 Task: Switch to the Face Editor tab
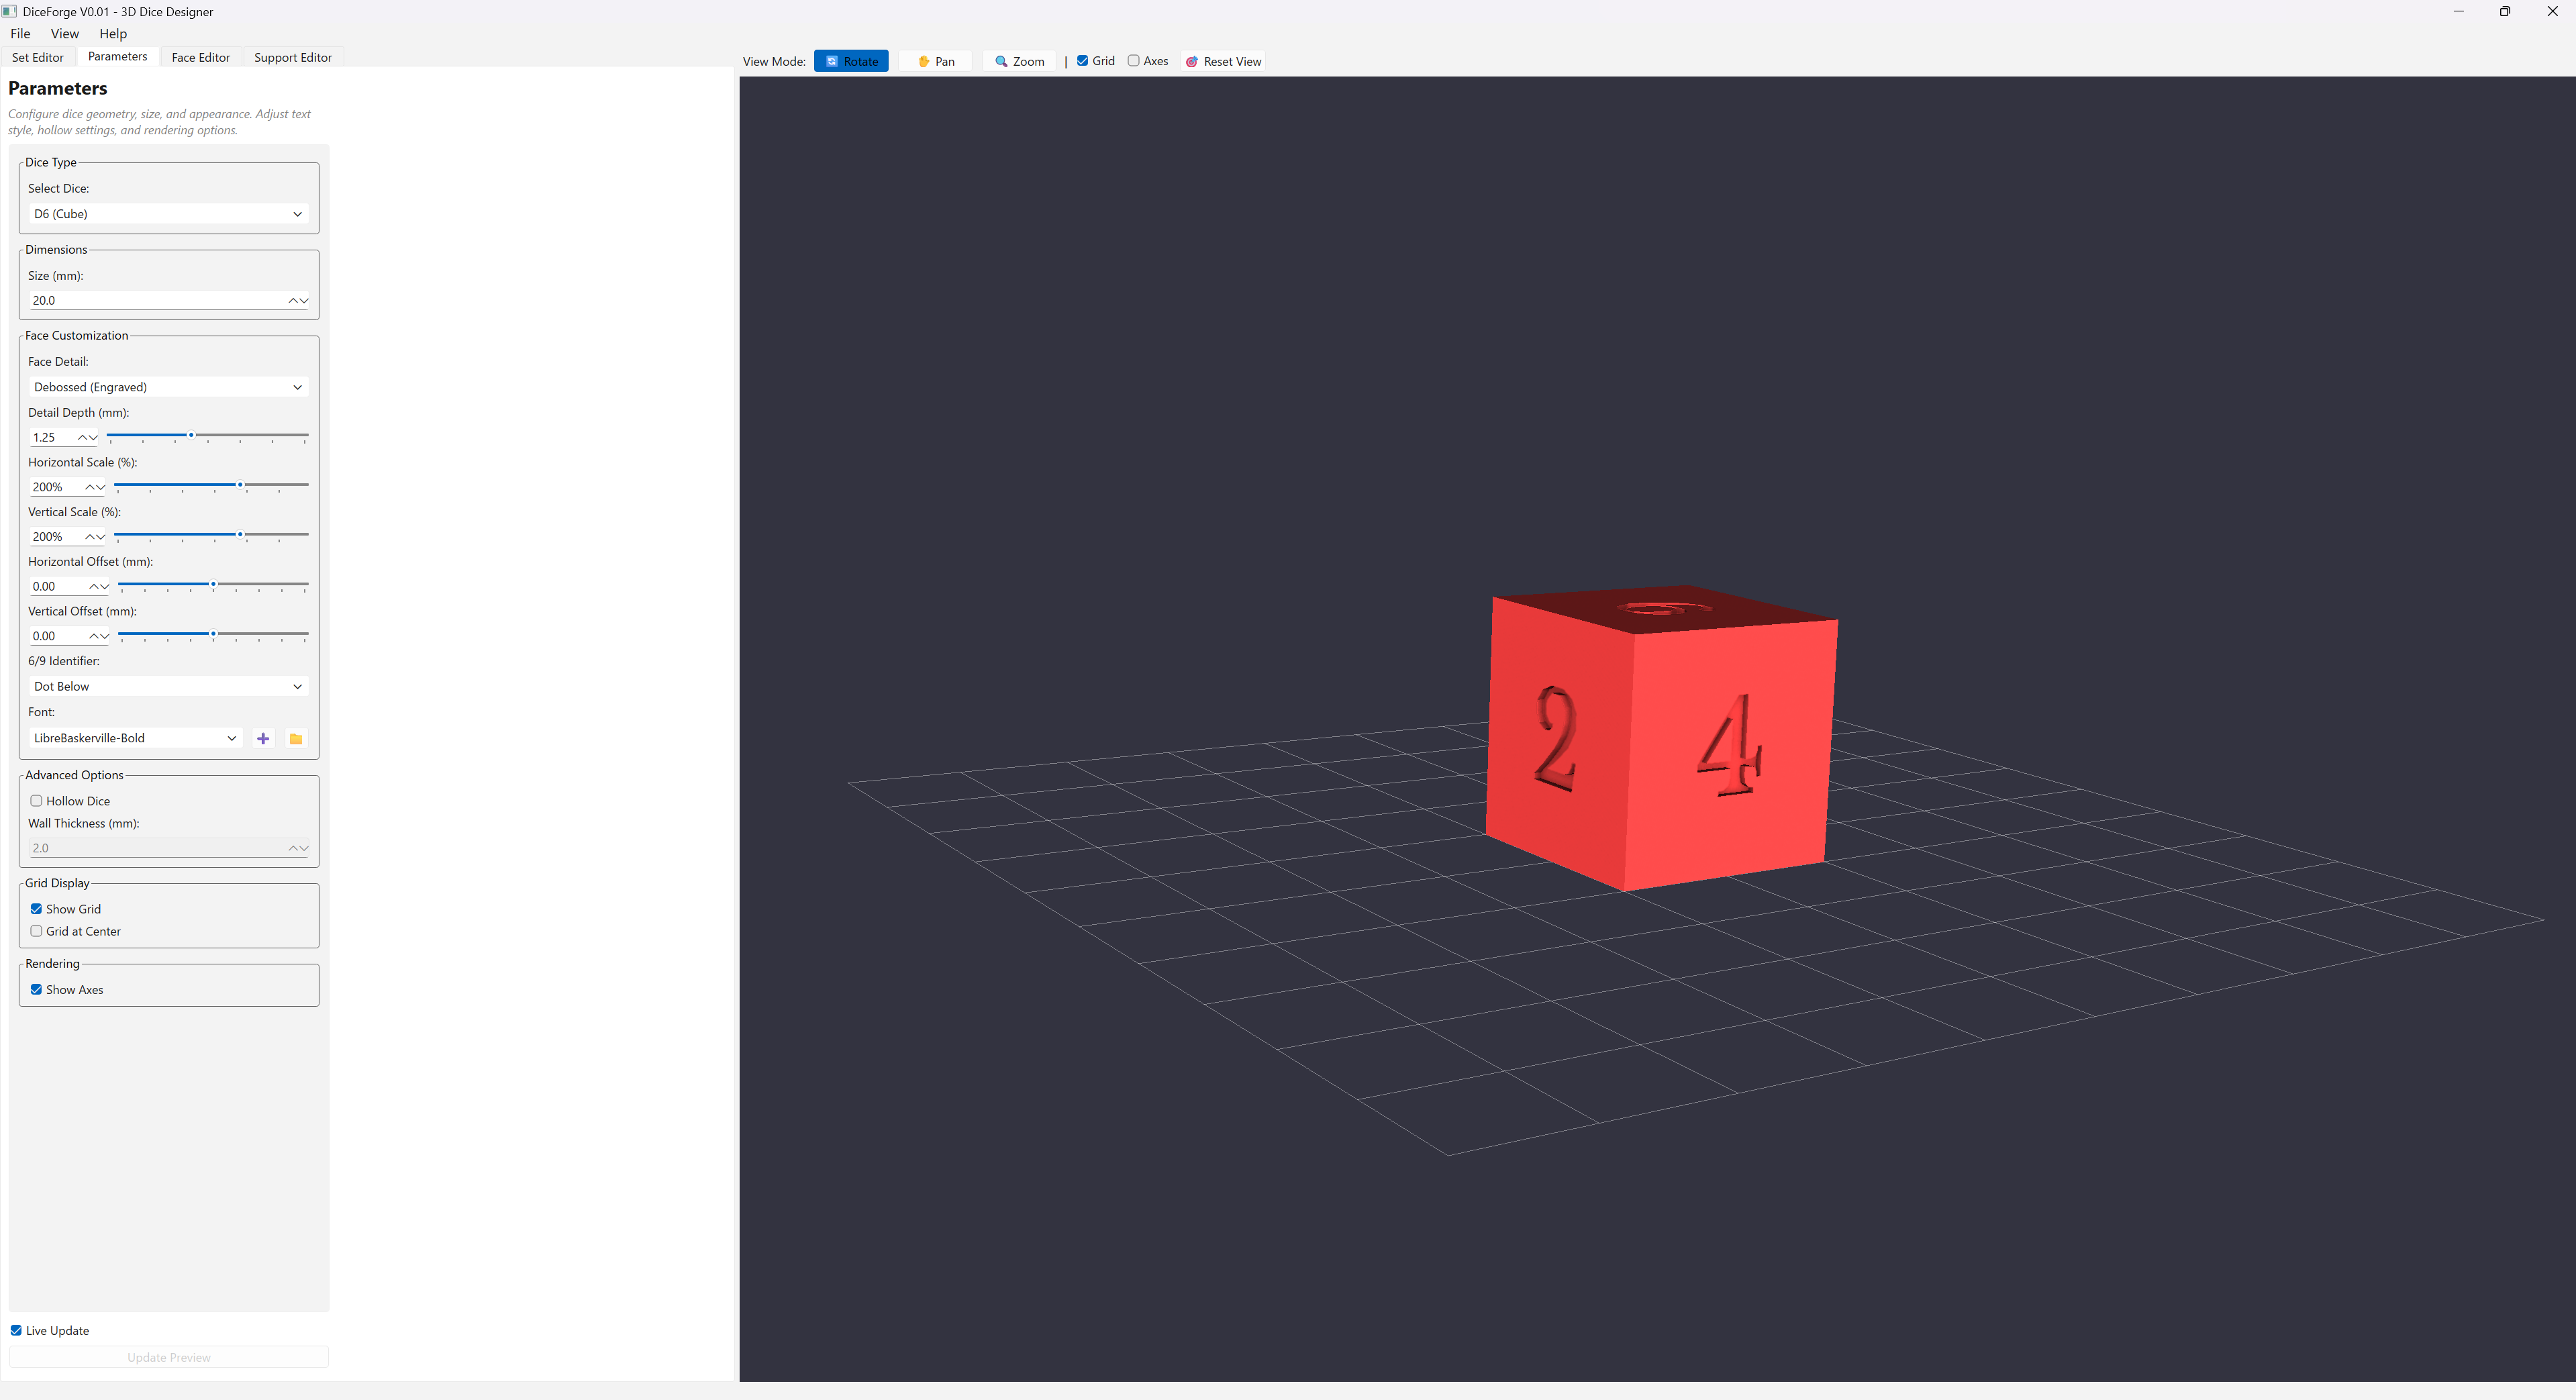click(x=200, y=57)
